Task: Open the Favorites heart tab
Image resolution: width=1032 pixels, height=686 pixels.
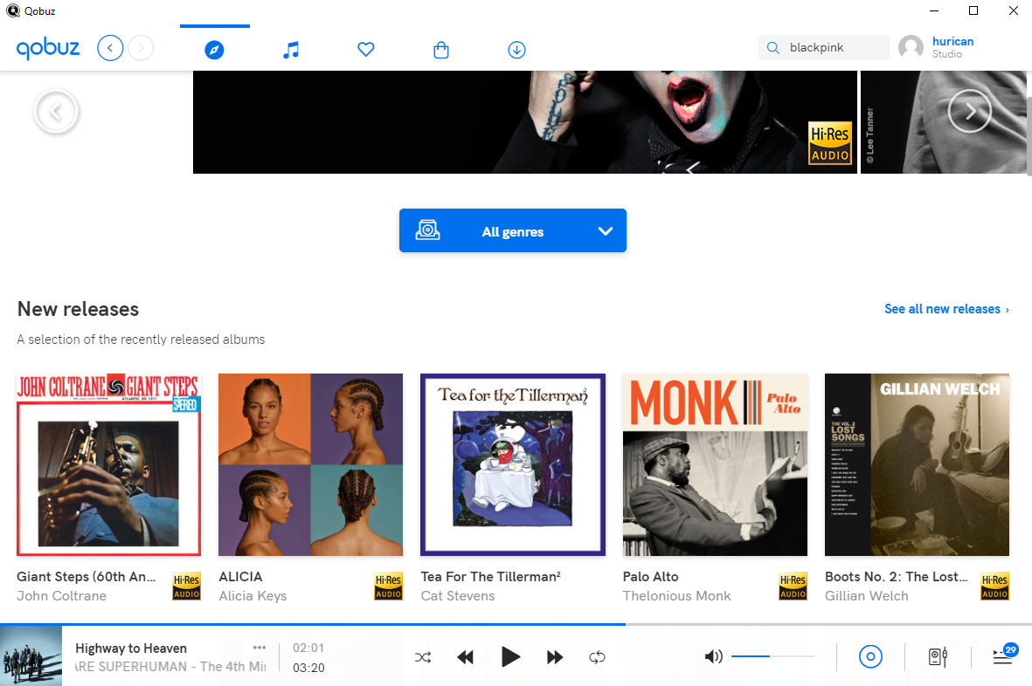Action: (366, 49)
